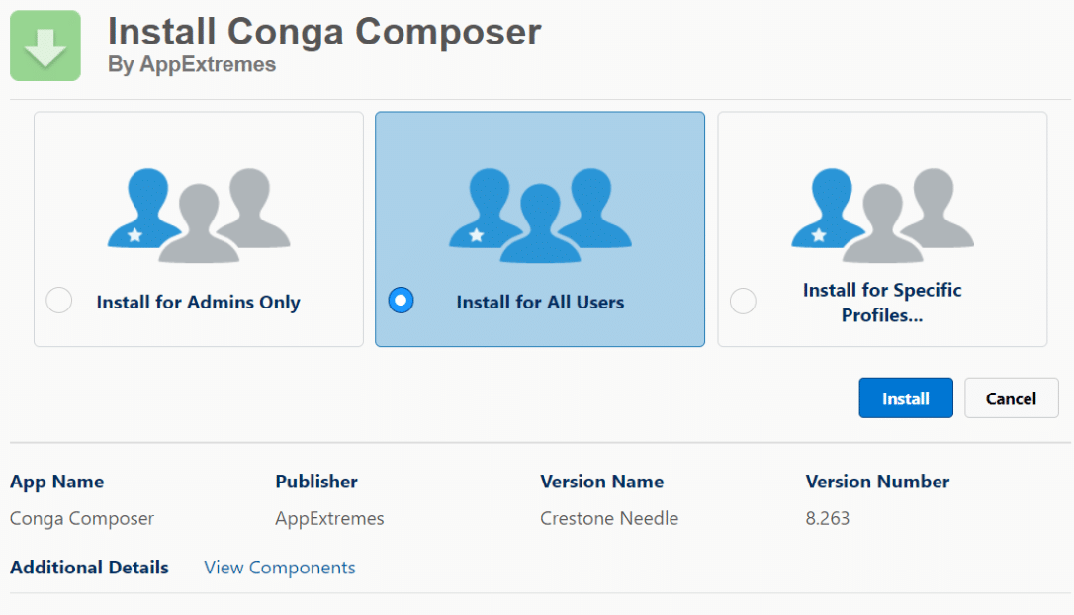Image resolution: width=1074 pixels, height=615 pixels.
Task: Select Install for Admins Only option
Action: [x=58, y=300]
